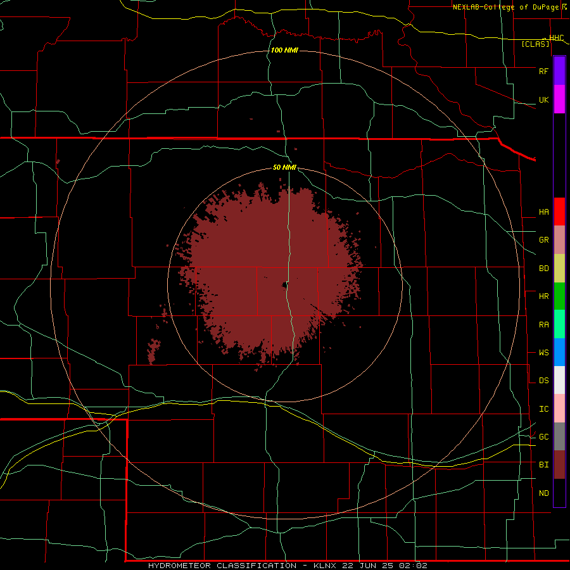Click the "HHC" product code text
Viewport: 570px width, 570px height.
point(557,38)
